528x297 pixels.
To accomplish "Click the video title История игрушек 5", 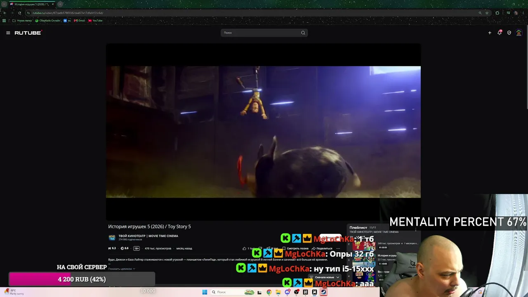I will [x=149, y=226].
